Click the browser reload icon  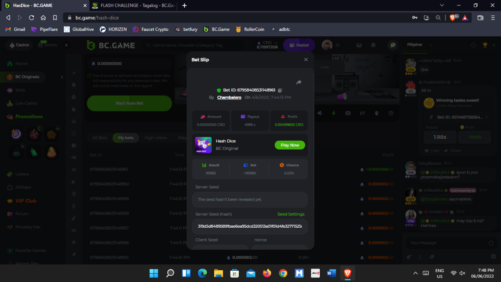31,18
